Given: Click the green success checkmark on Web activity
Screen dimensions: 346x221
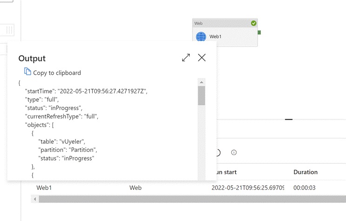Looking at the screenshot, I should click(253, 23).
